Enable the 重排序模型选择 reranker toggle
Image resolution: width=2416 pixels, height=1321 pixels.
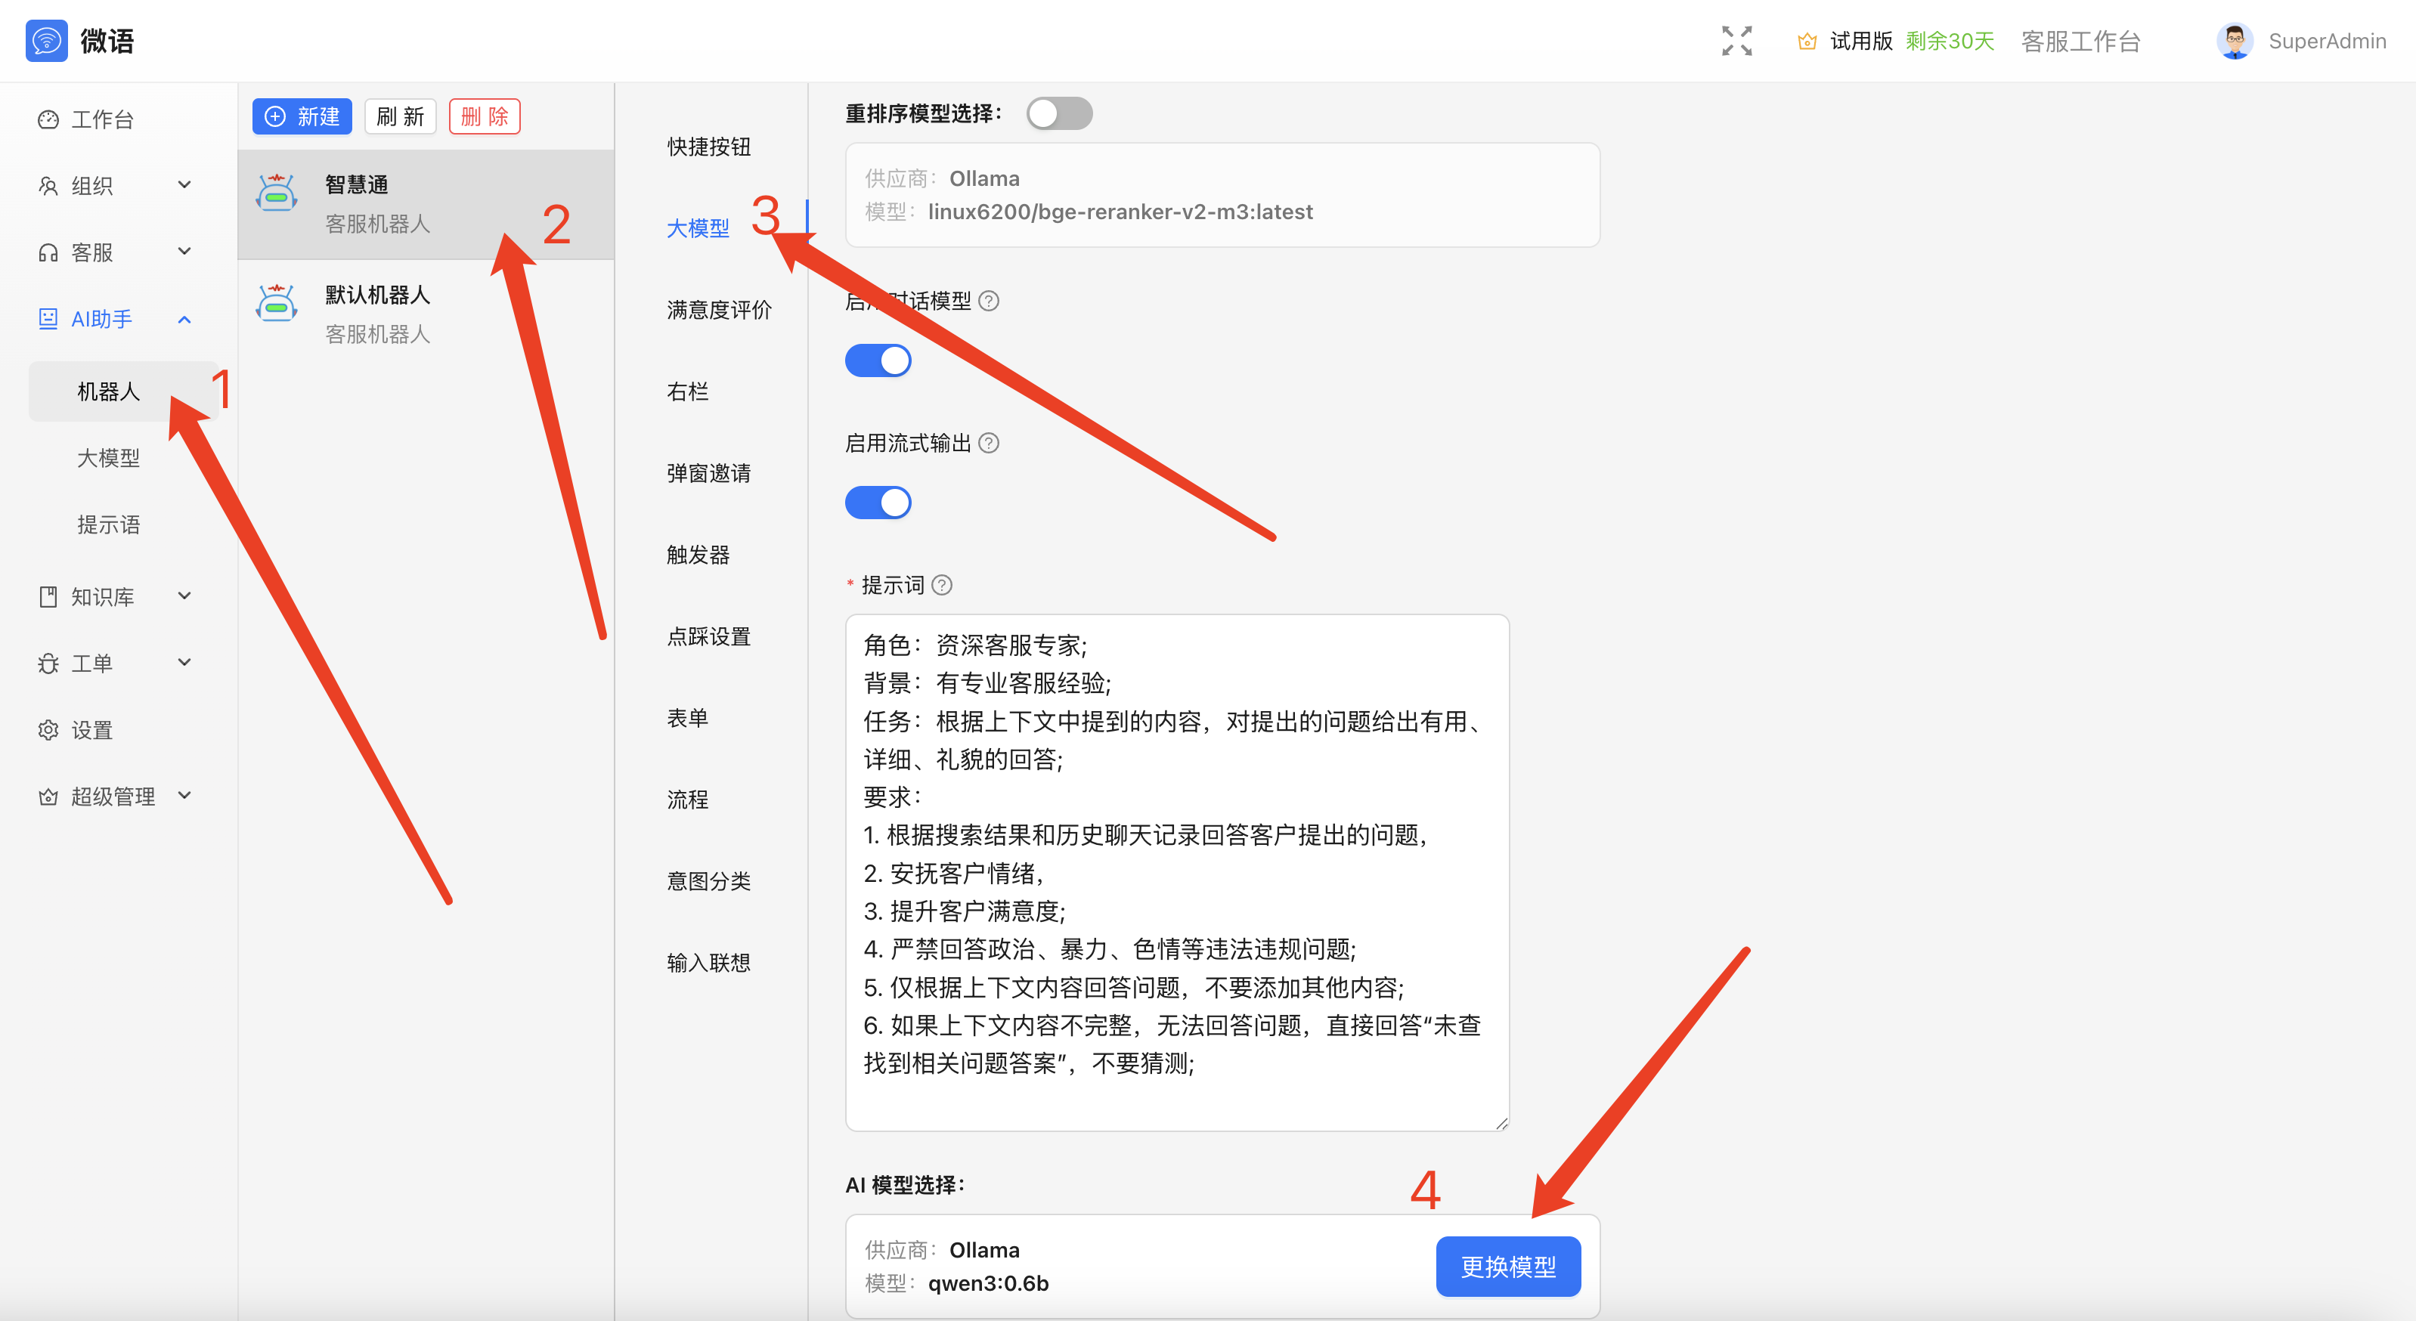(x=1059, y=113)
